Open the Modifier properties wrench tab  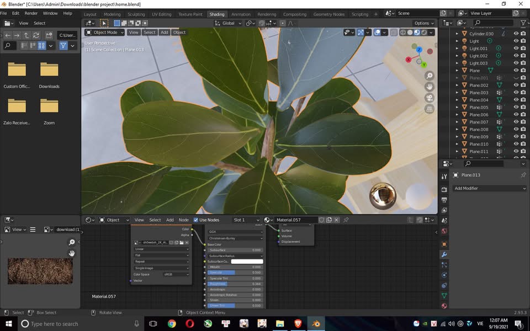click(x=444, y=254)
